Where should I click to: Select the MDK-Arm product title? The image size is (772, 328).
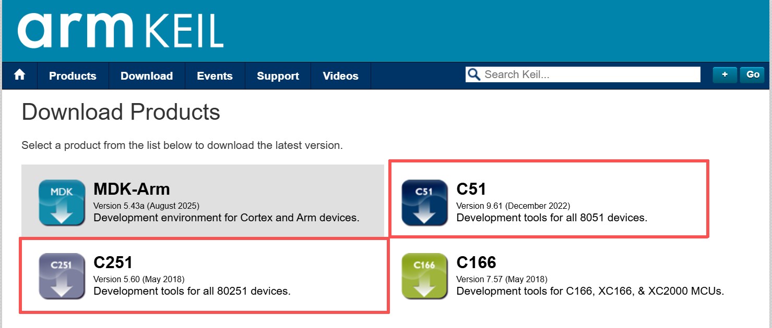pyautogui.click(x=132, y=188)
